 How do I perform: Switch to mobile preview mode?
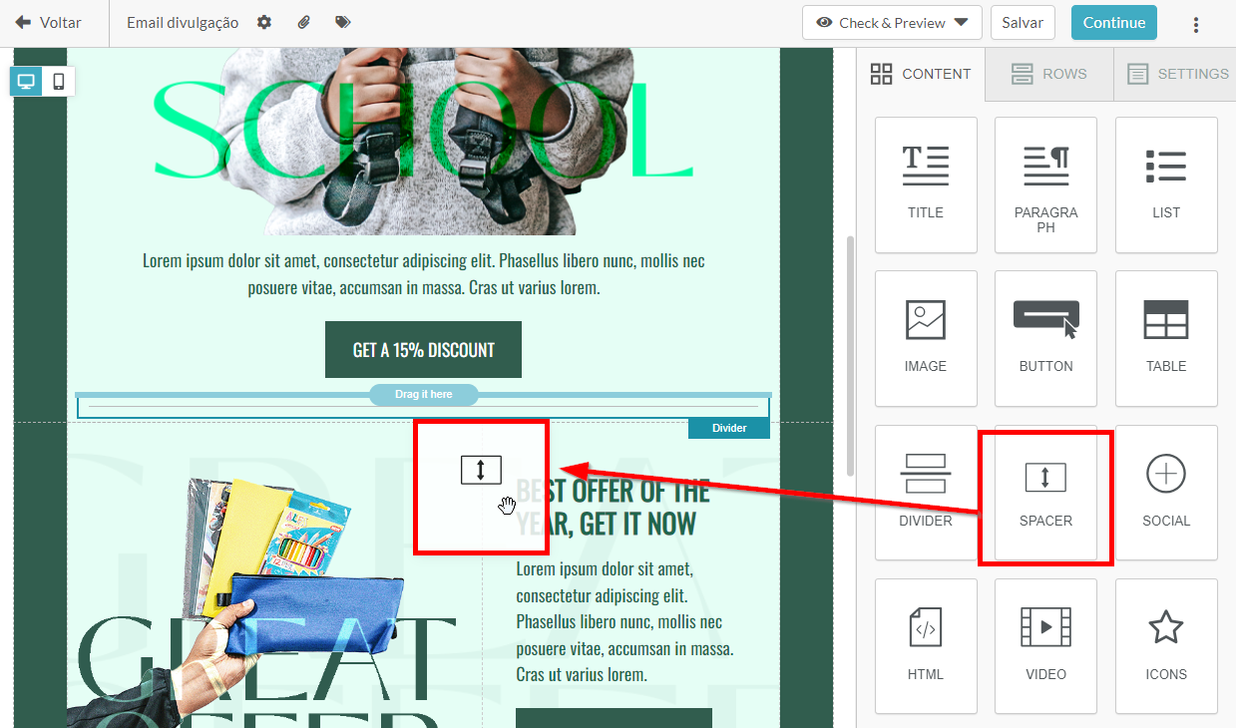click(x=59, y=82)
